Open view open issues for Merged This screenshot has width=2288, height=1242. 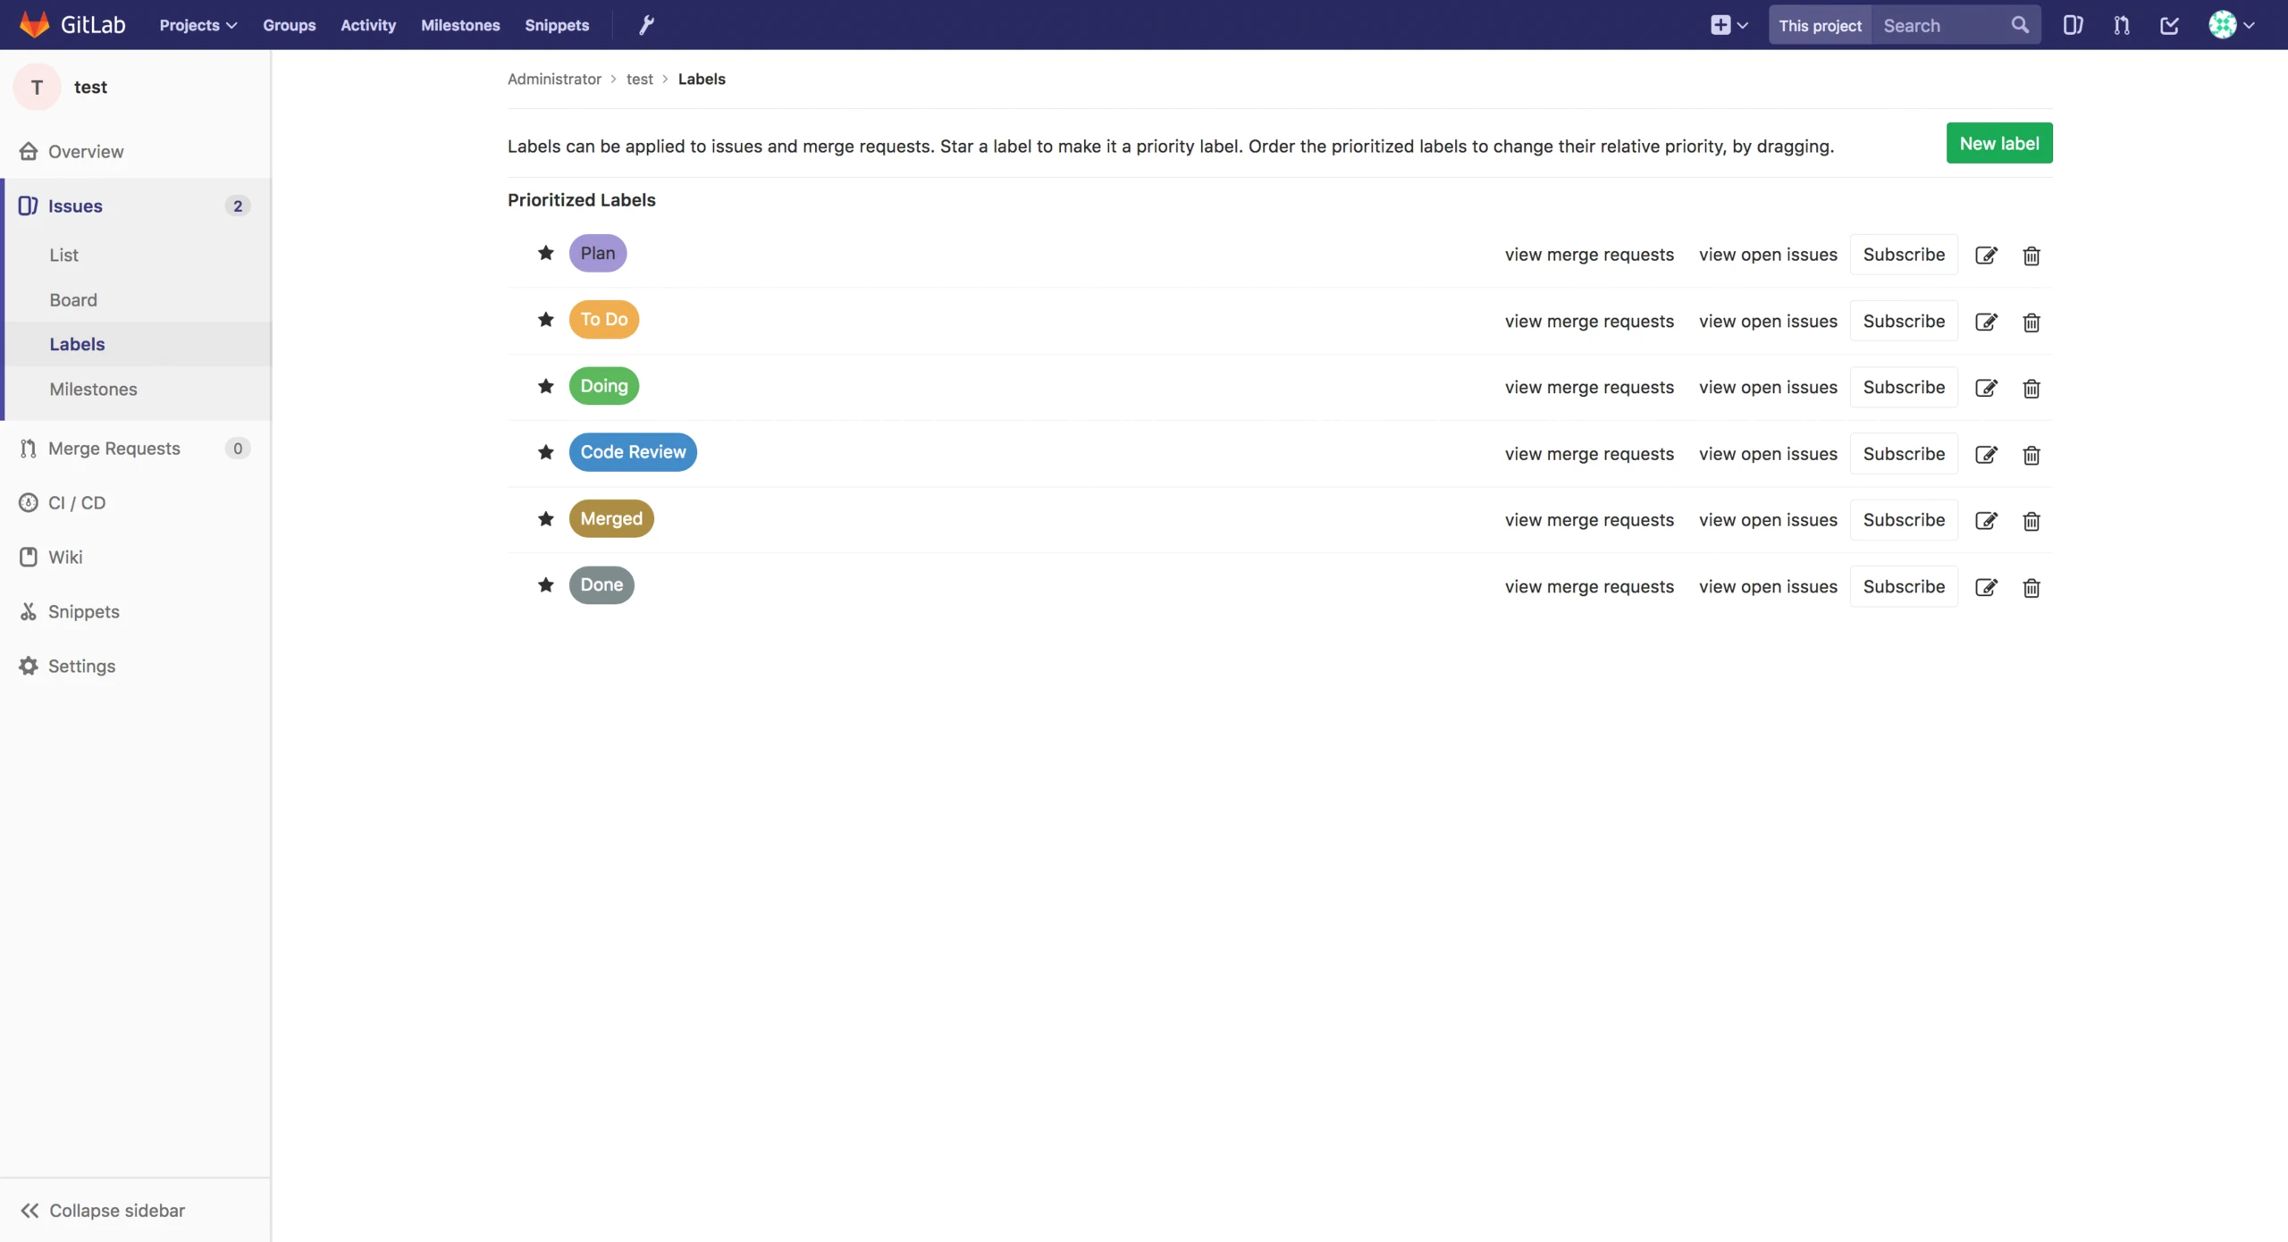tap(1767, 520)
